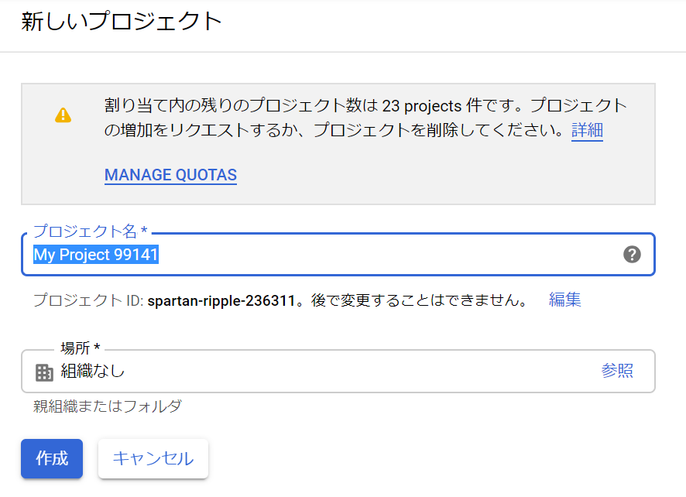
Task: Select the 組織なし location field
Action: 310,372
